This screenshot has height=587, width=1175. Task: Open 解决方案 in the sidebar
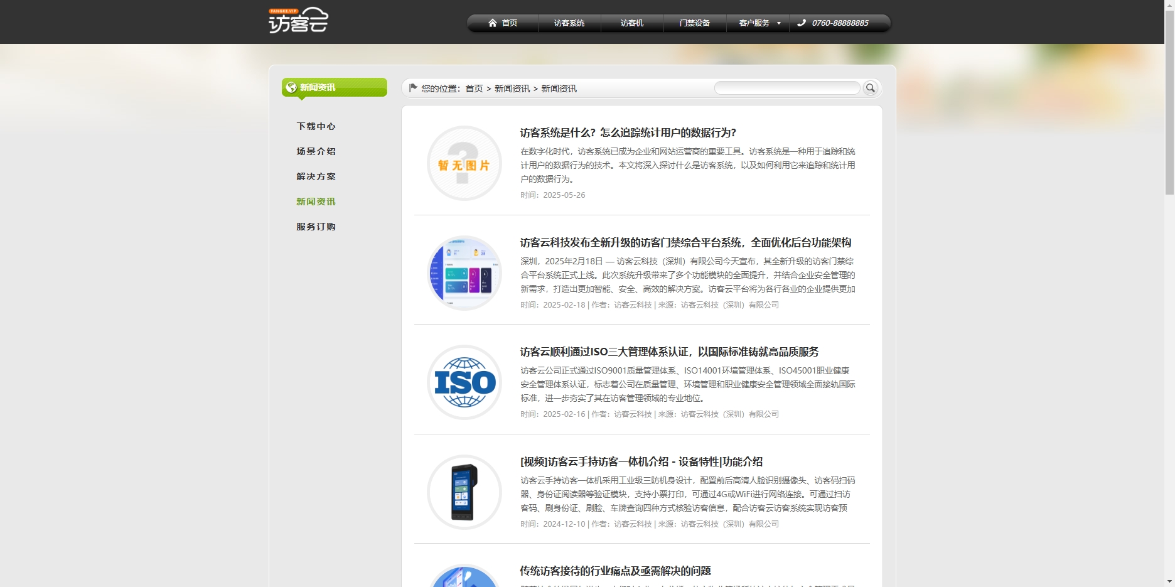pyautogui.click(x=316, y=176)
